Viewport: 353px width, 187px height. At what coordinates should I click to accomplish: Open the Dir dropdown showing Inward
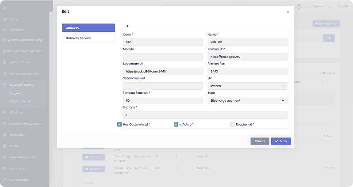point(247,86)
